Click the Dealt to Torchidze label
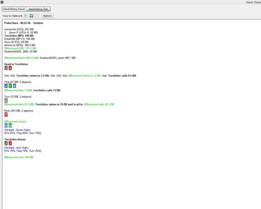Viewport: 261px width, 209px height. tap(16, 64)
